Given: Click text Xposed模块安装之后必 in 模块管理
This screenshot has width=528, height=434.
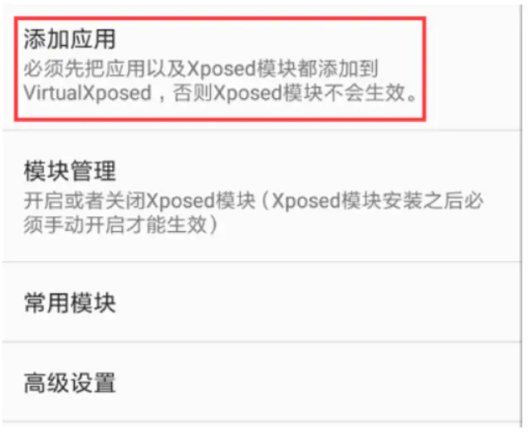Looking at the screenshot, I should click(x=378, y=201).
